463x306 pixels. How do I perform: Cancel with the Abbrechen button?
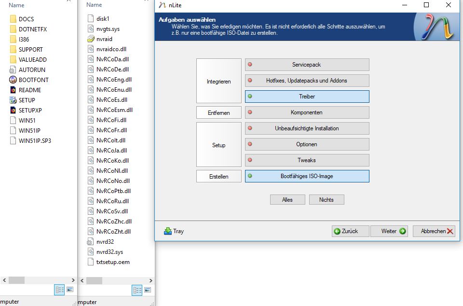tap(434, 231)
